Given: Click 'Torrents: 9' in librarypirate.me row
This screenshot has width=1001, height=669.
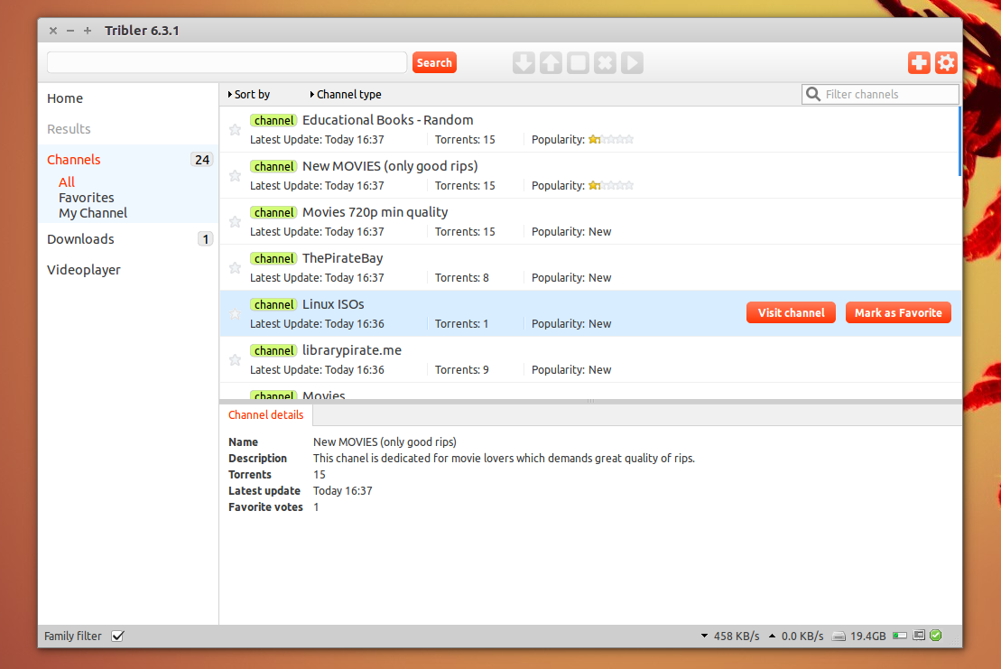Looking at the screenshot, I should point(461,369).
